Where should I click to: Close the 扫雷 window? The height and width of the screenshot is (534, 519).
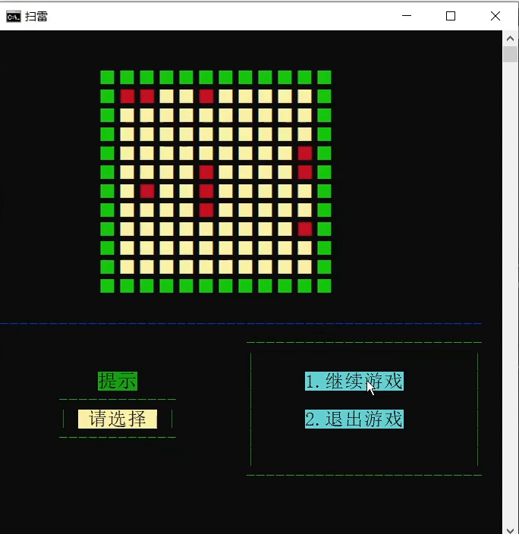495,16
